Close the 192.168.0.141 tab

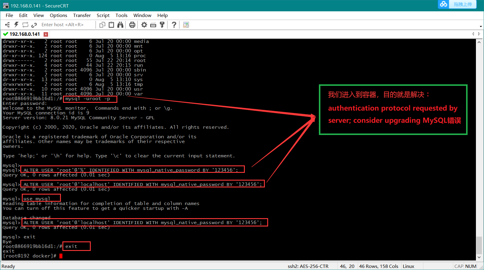(x=46, y=34)
